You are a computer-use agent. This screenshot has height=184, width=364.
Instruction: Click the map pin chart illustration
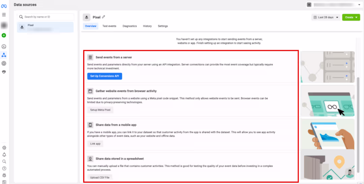tap(328, 164)
